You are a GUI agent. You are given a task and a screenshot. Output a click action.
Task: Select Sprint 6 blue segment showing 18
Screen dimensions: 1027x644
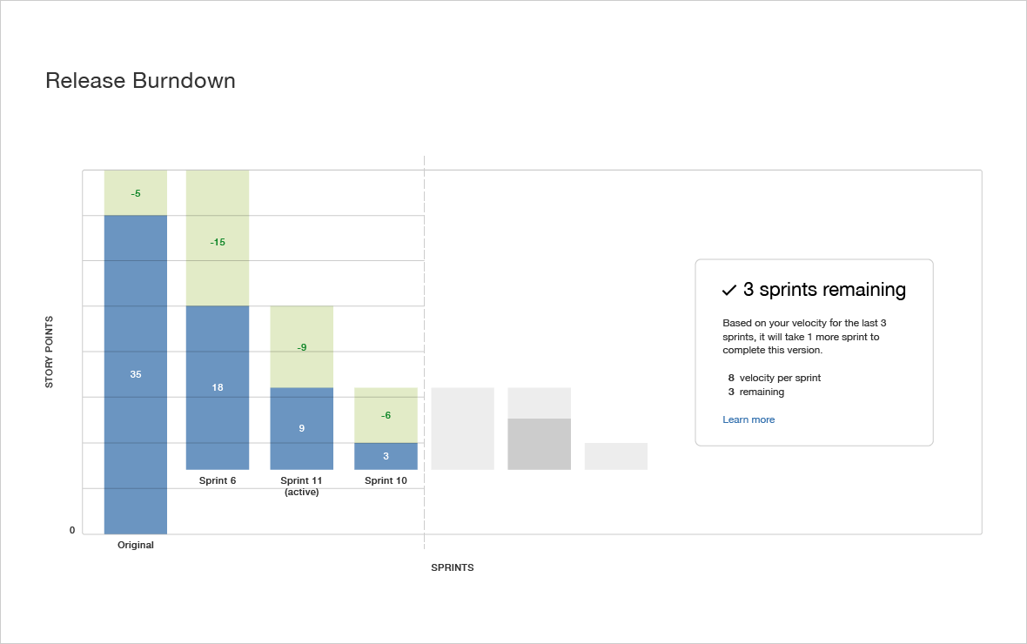coord(218,388)
